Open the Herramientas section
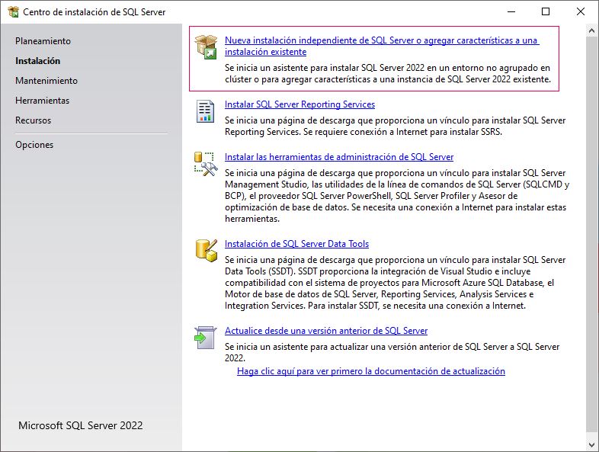 tap(42, 101)
